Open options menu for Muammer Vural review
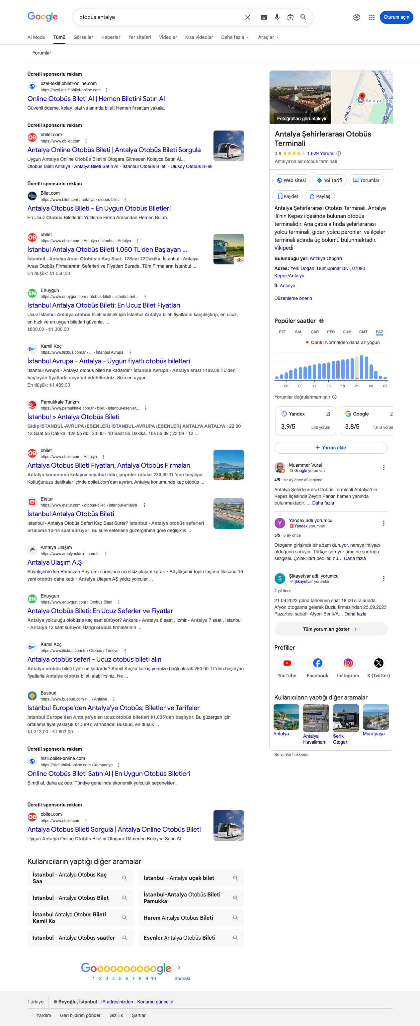Image resolution: width=420 pixels, height=1026 pixels. [x=383, y=468]
